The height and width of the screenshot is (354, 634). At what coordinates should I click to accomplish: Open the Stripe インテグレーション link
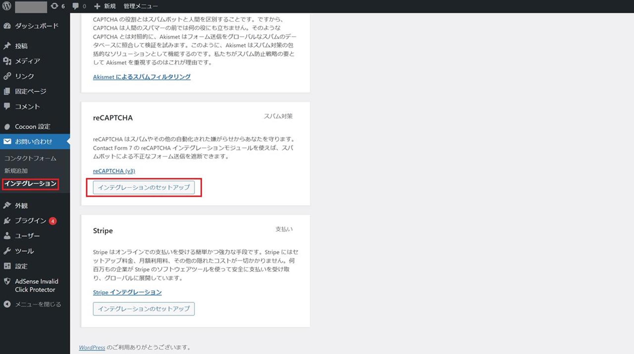127,292
